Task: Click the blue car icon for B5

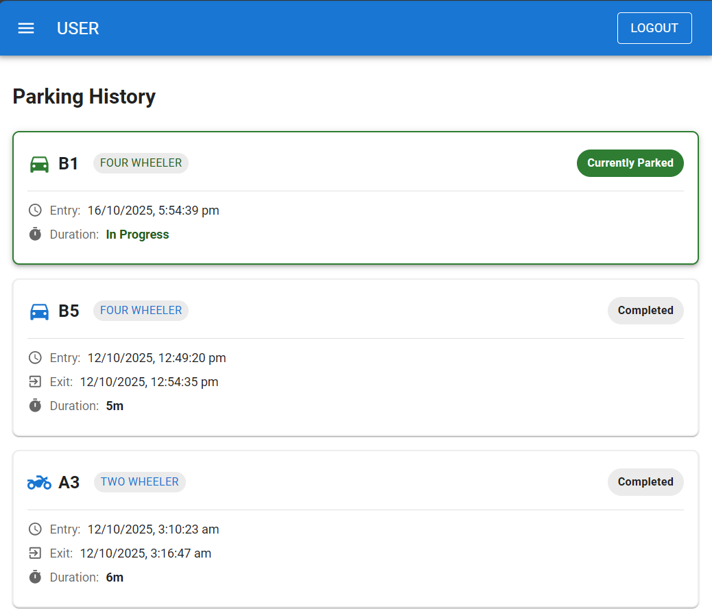Action: coord(40,311)
